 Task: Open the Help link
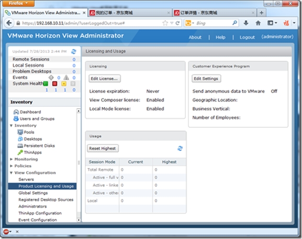tap(221, 37)
